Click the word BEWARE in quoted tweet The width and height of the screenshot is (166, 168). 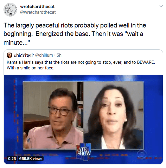tap(146, 62)
